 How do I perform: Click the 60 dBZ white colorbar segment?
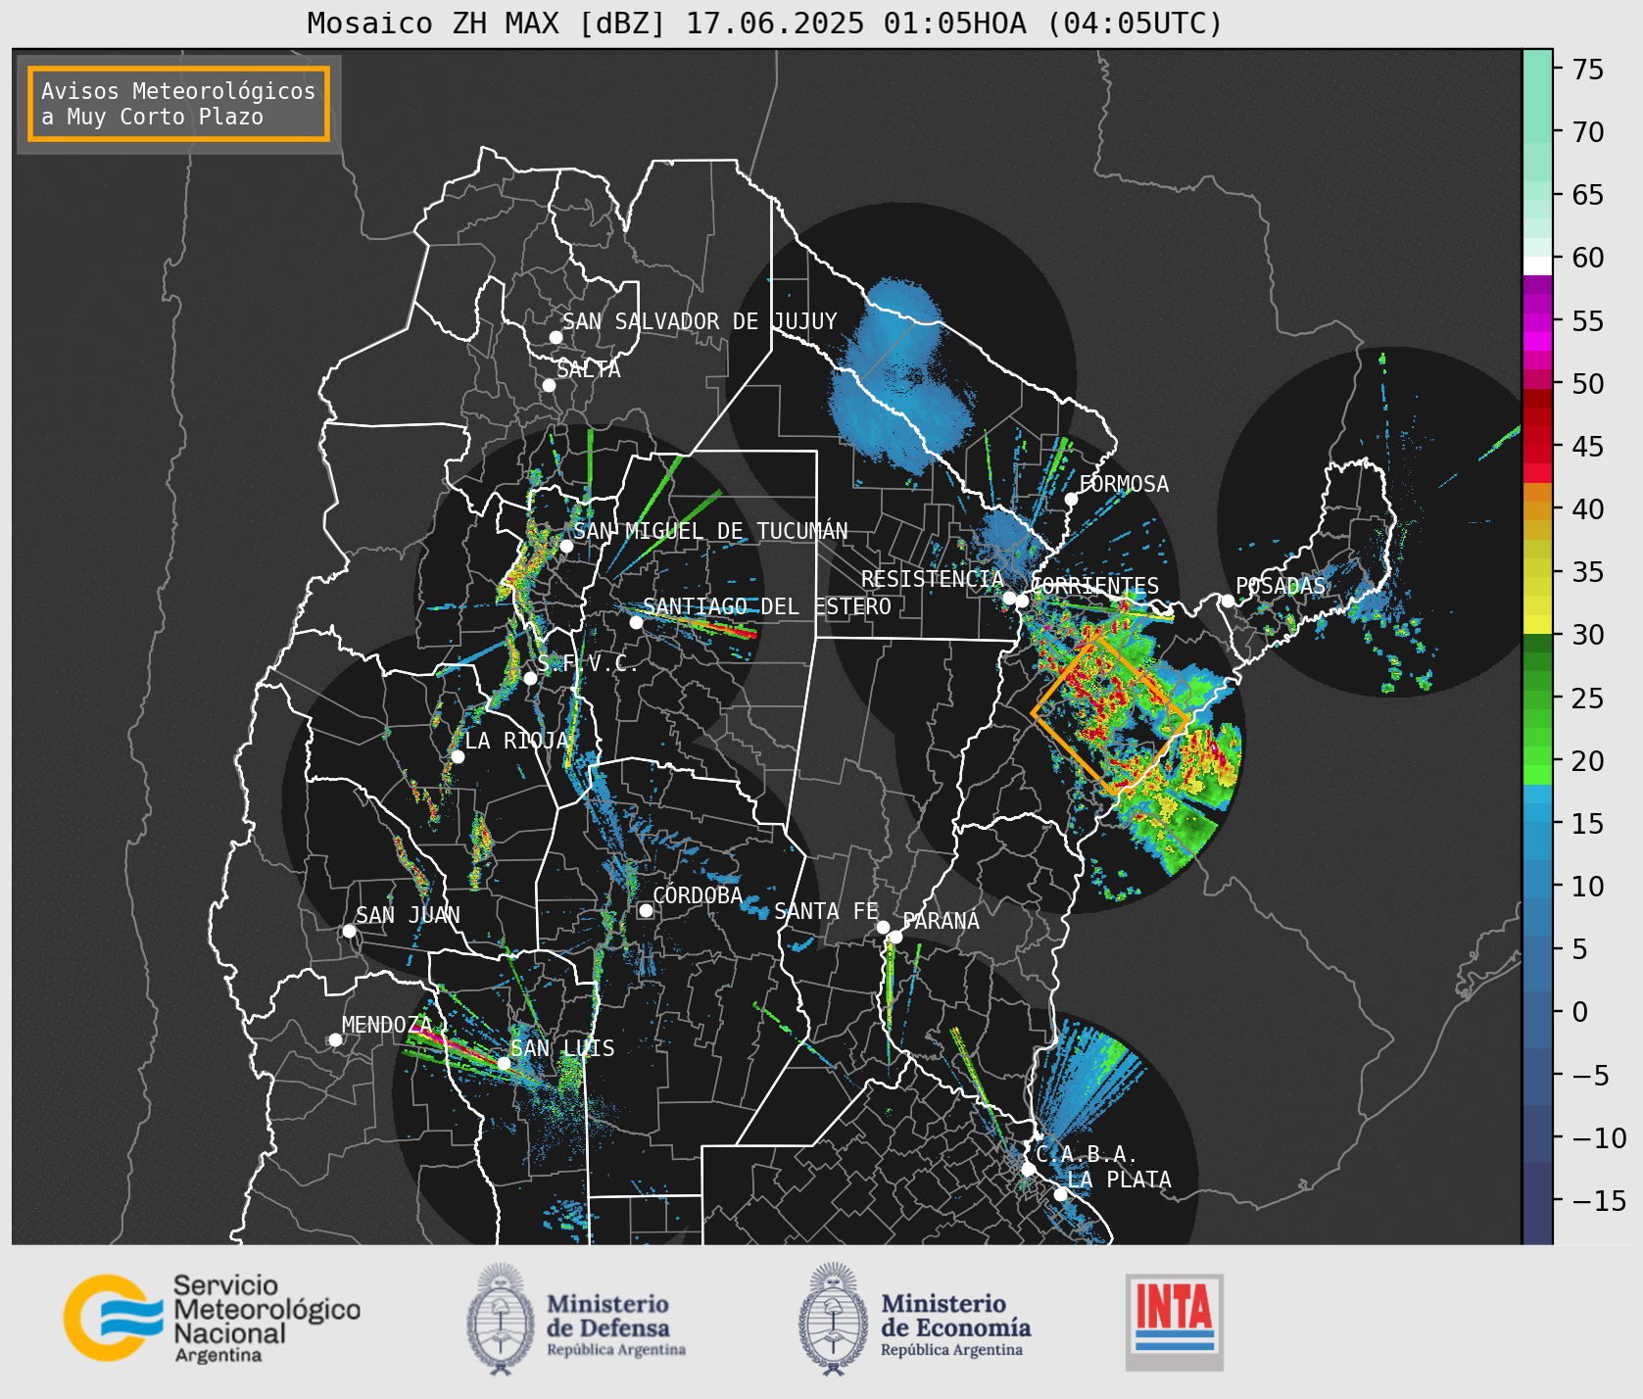pos(1537,265)
